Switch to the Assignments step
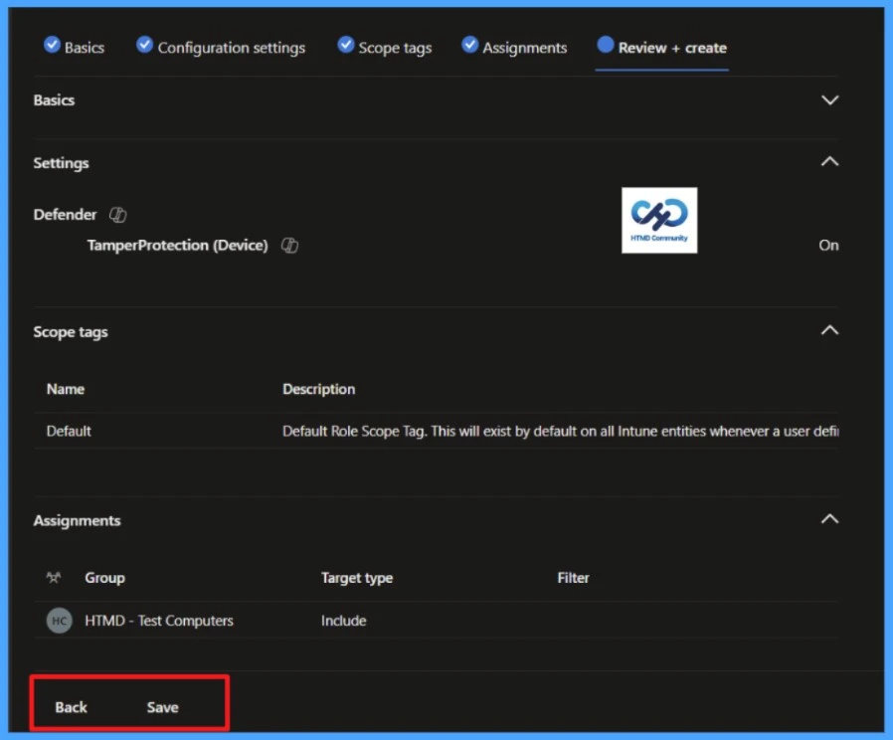The height and width of the screenshot is (740, 893). pos(525,47)
